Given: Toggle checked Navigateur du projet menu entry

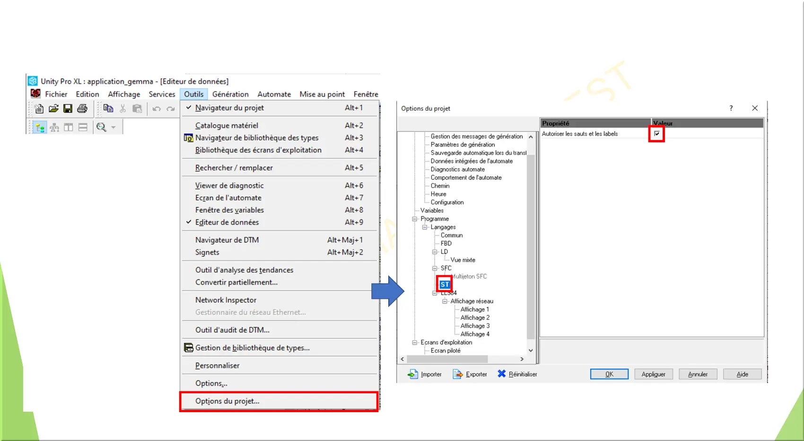Looking at the screenshot, I should pos(279,108).
